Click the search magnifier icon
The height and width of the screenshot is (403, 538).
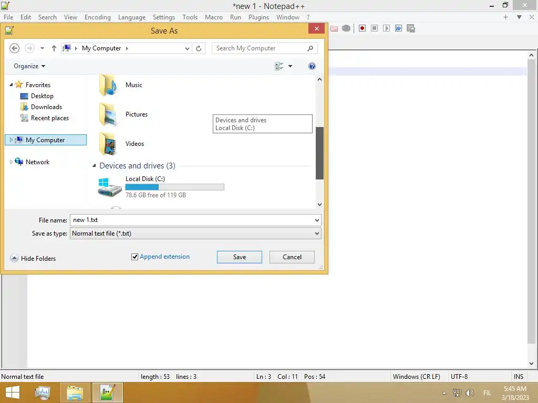310,48
